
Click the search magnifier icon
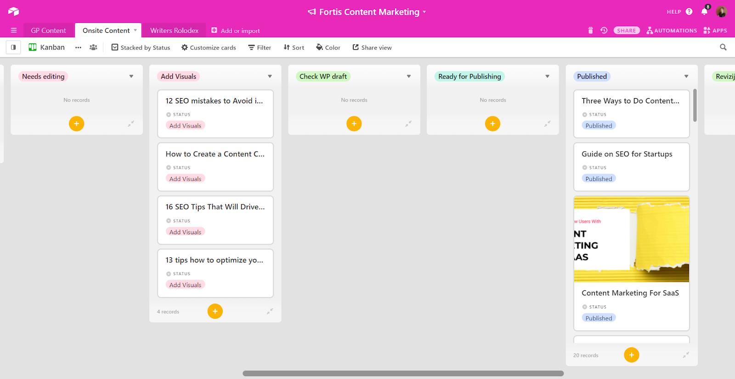(723, 47)
